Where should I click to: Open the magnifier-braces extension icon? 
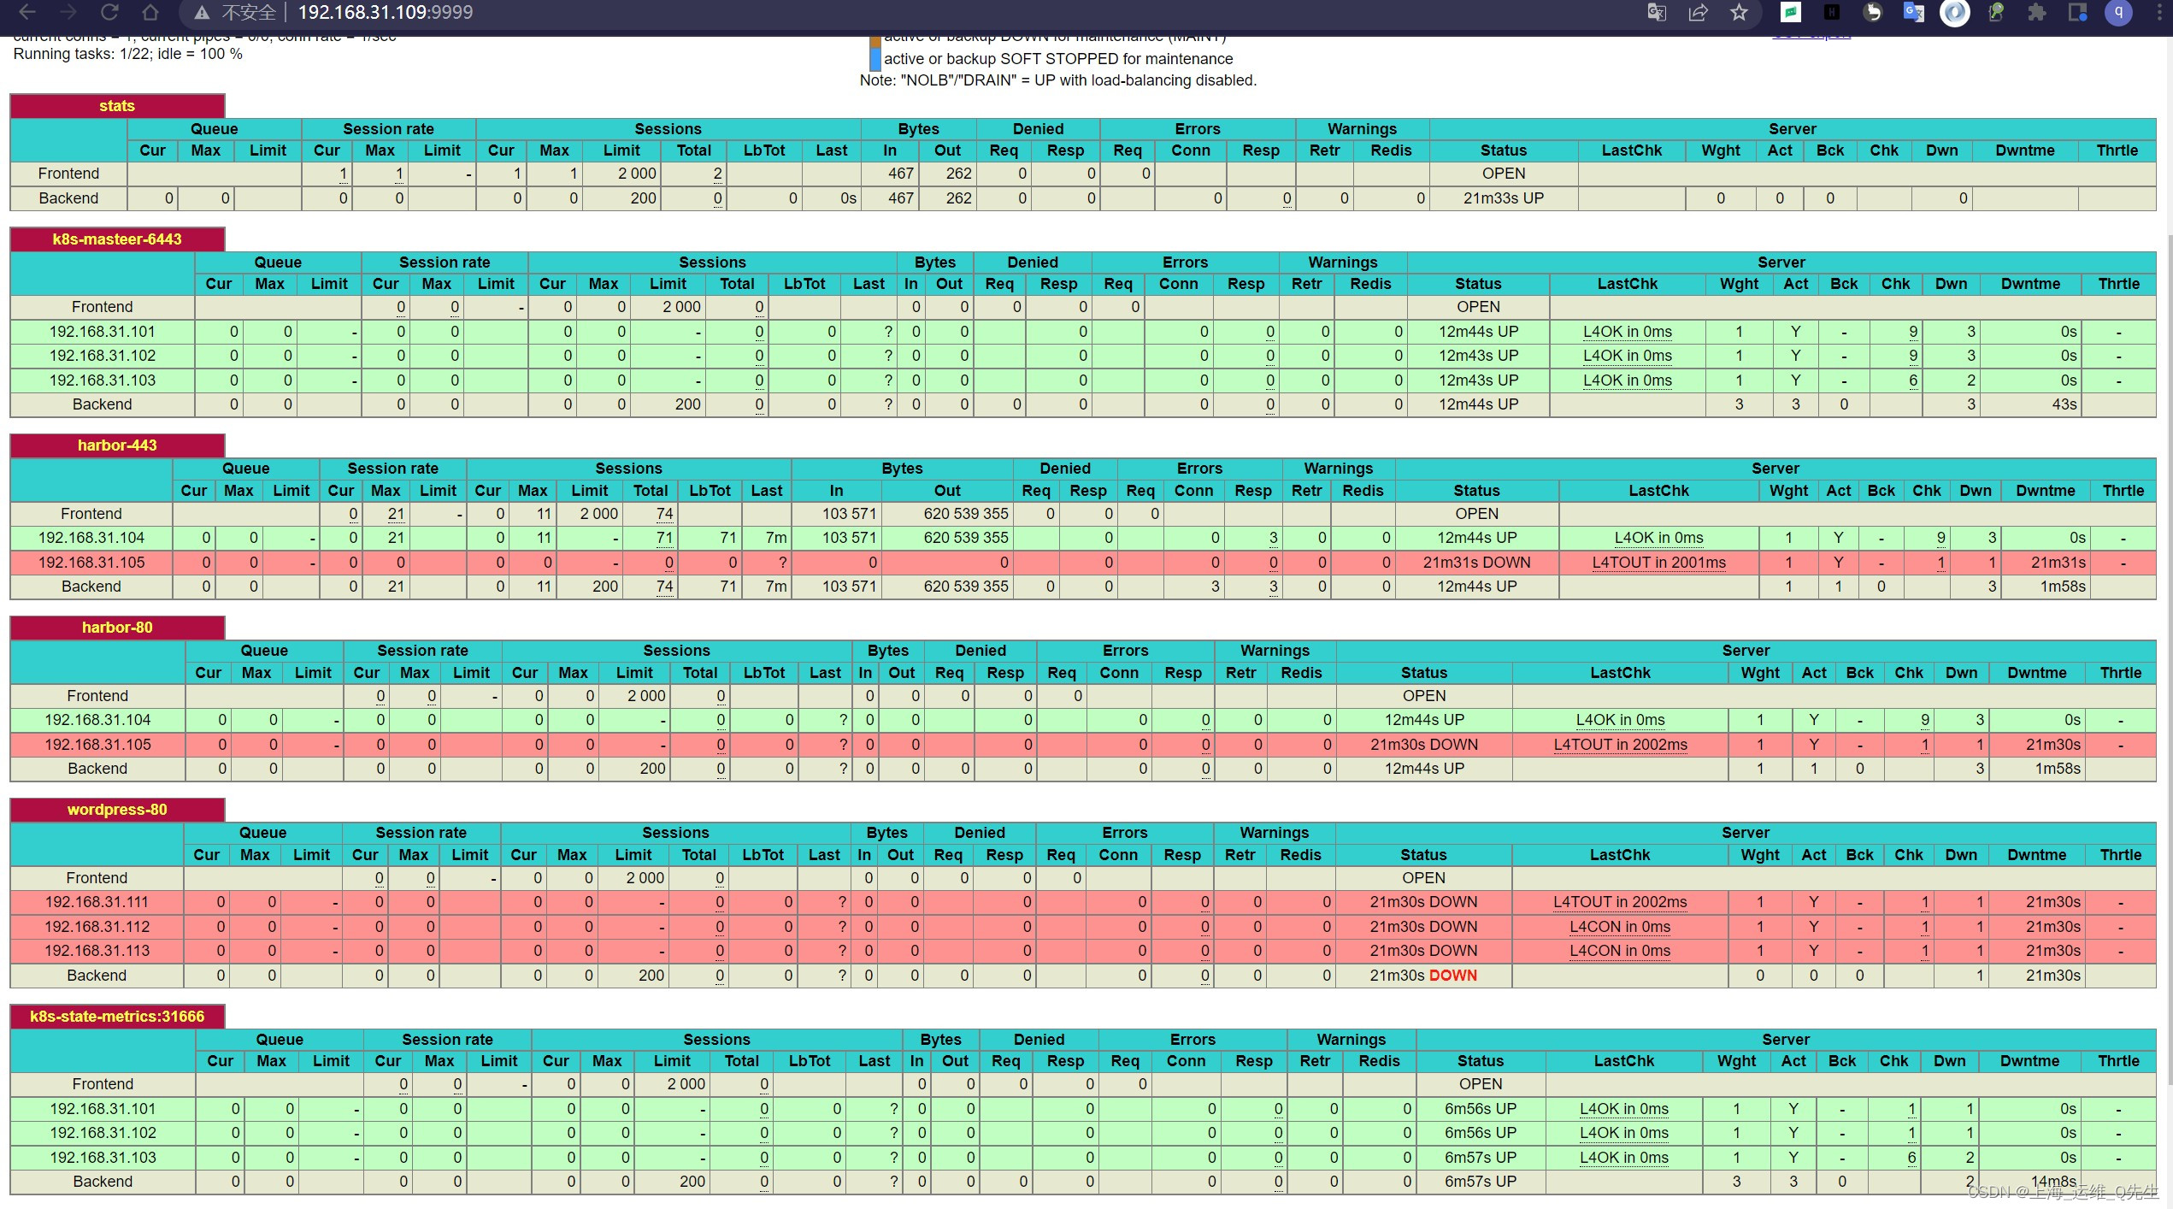point(1996,12)
